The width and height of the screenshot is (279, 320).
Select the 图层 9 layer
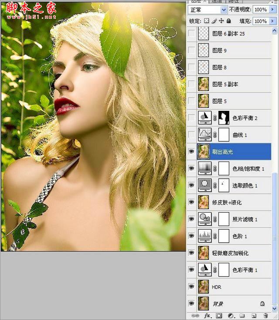(x=234, y=50)
